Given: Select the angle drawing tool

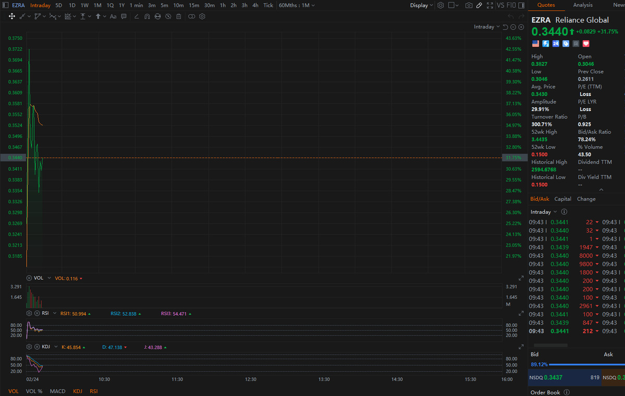Looking at the screenshot, I should pyautogui.click(x=136, y=17).
